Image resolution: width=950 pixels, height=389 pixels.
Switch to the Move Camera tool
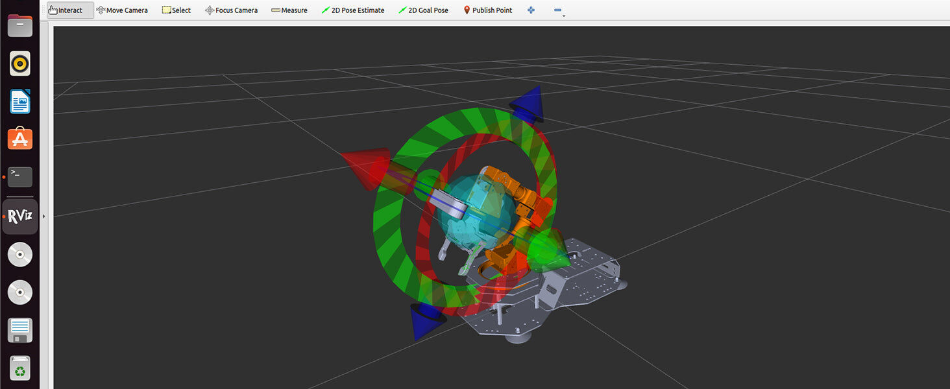122,10
